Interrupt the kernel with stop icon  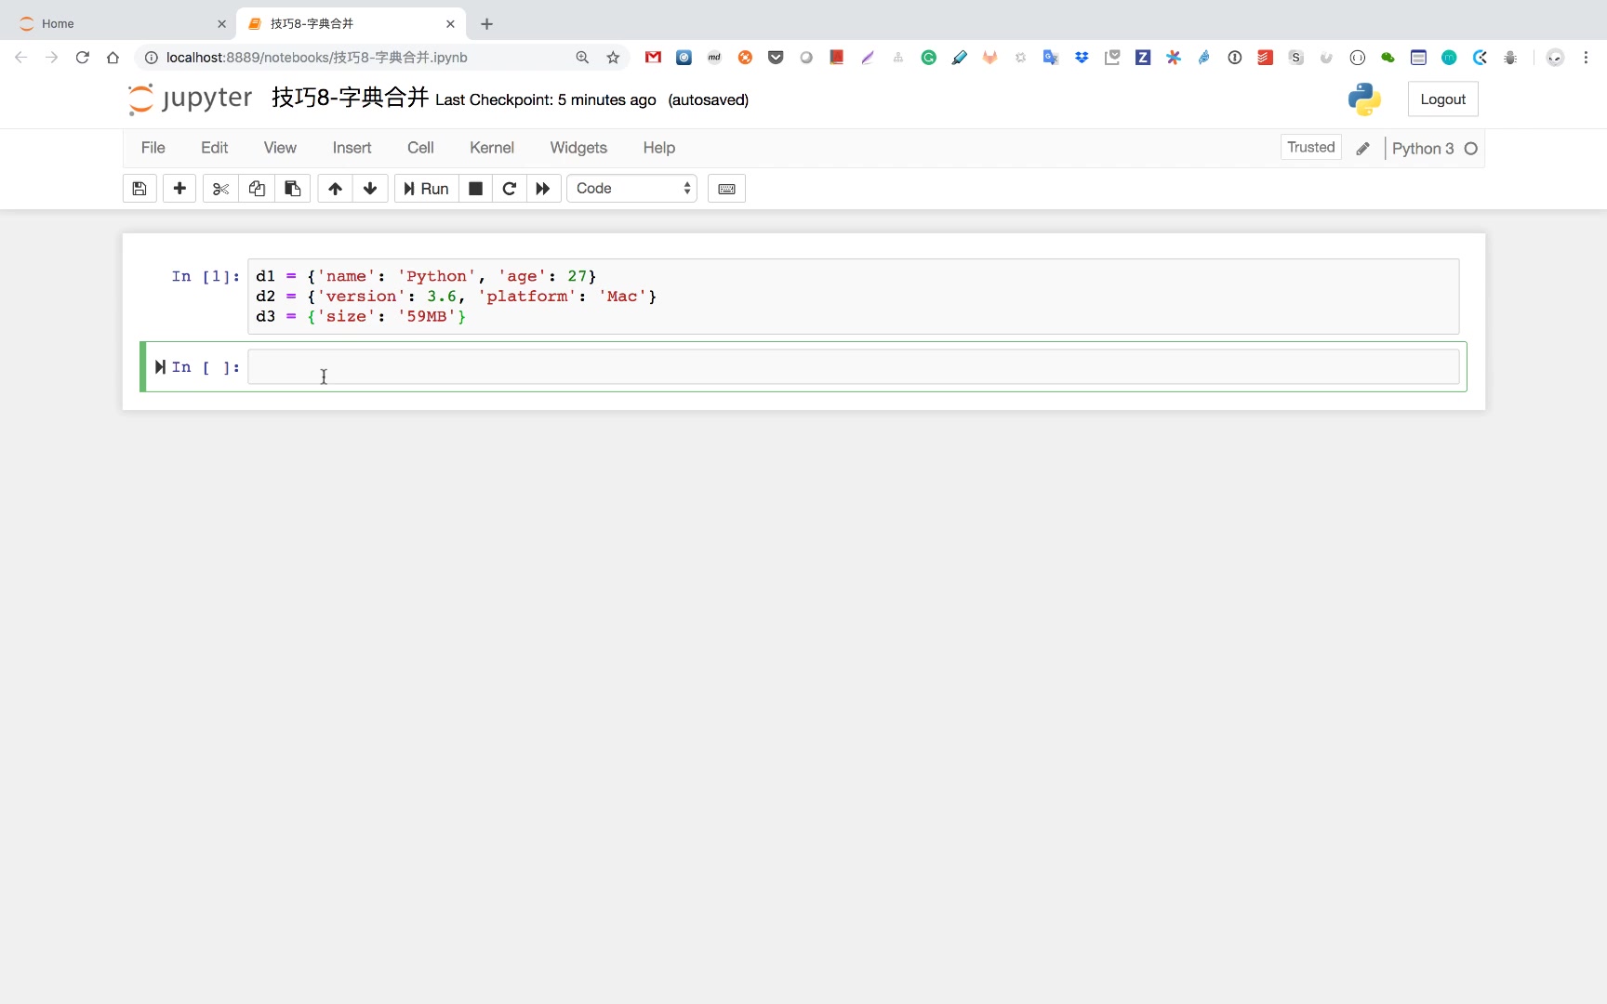[475, 189]
